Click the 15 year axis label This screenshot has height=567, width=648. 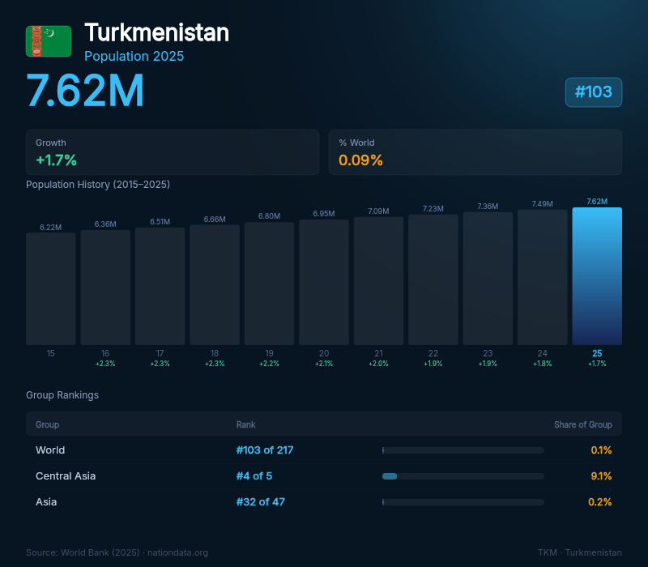pos(51,353)
